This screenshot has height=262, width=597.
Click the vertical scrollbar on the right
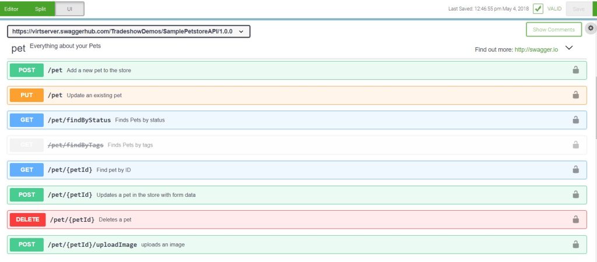click(x=595, y=108)
